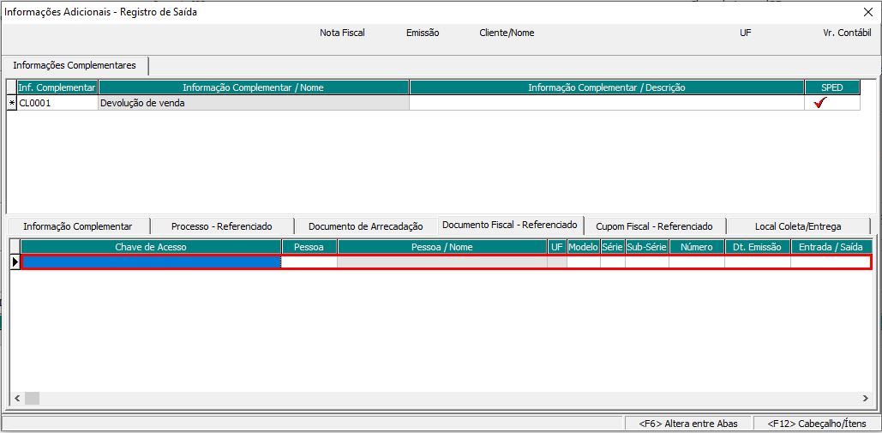This screenshot has height=433, width=882.
Task: Click the Série column header
Action: (x=613, y=247)
